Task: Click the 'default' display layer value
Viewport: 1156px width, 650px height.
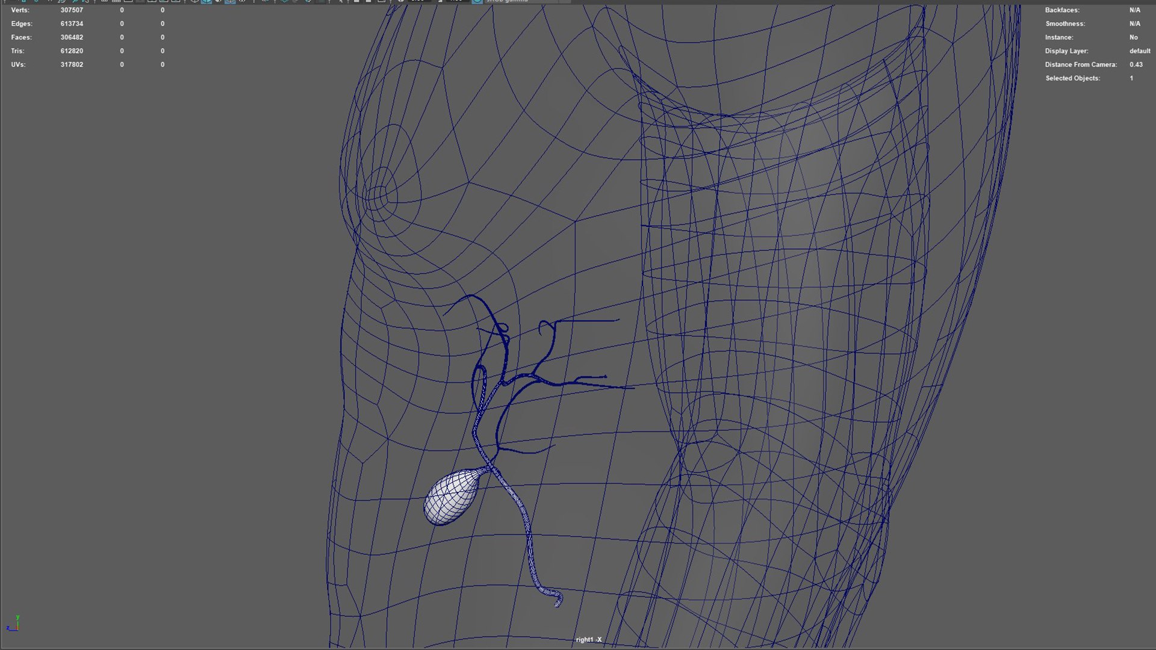Action: tap(1140, 51)
